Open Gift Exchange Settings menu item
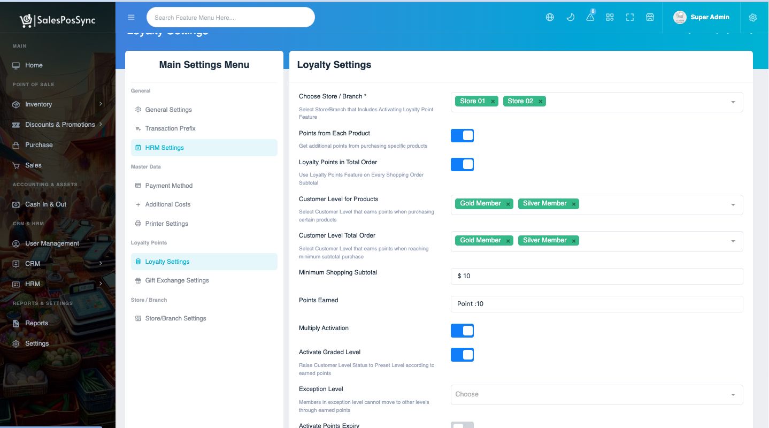769x428 pixels. (176, 280)
